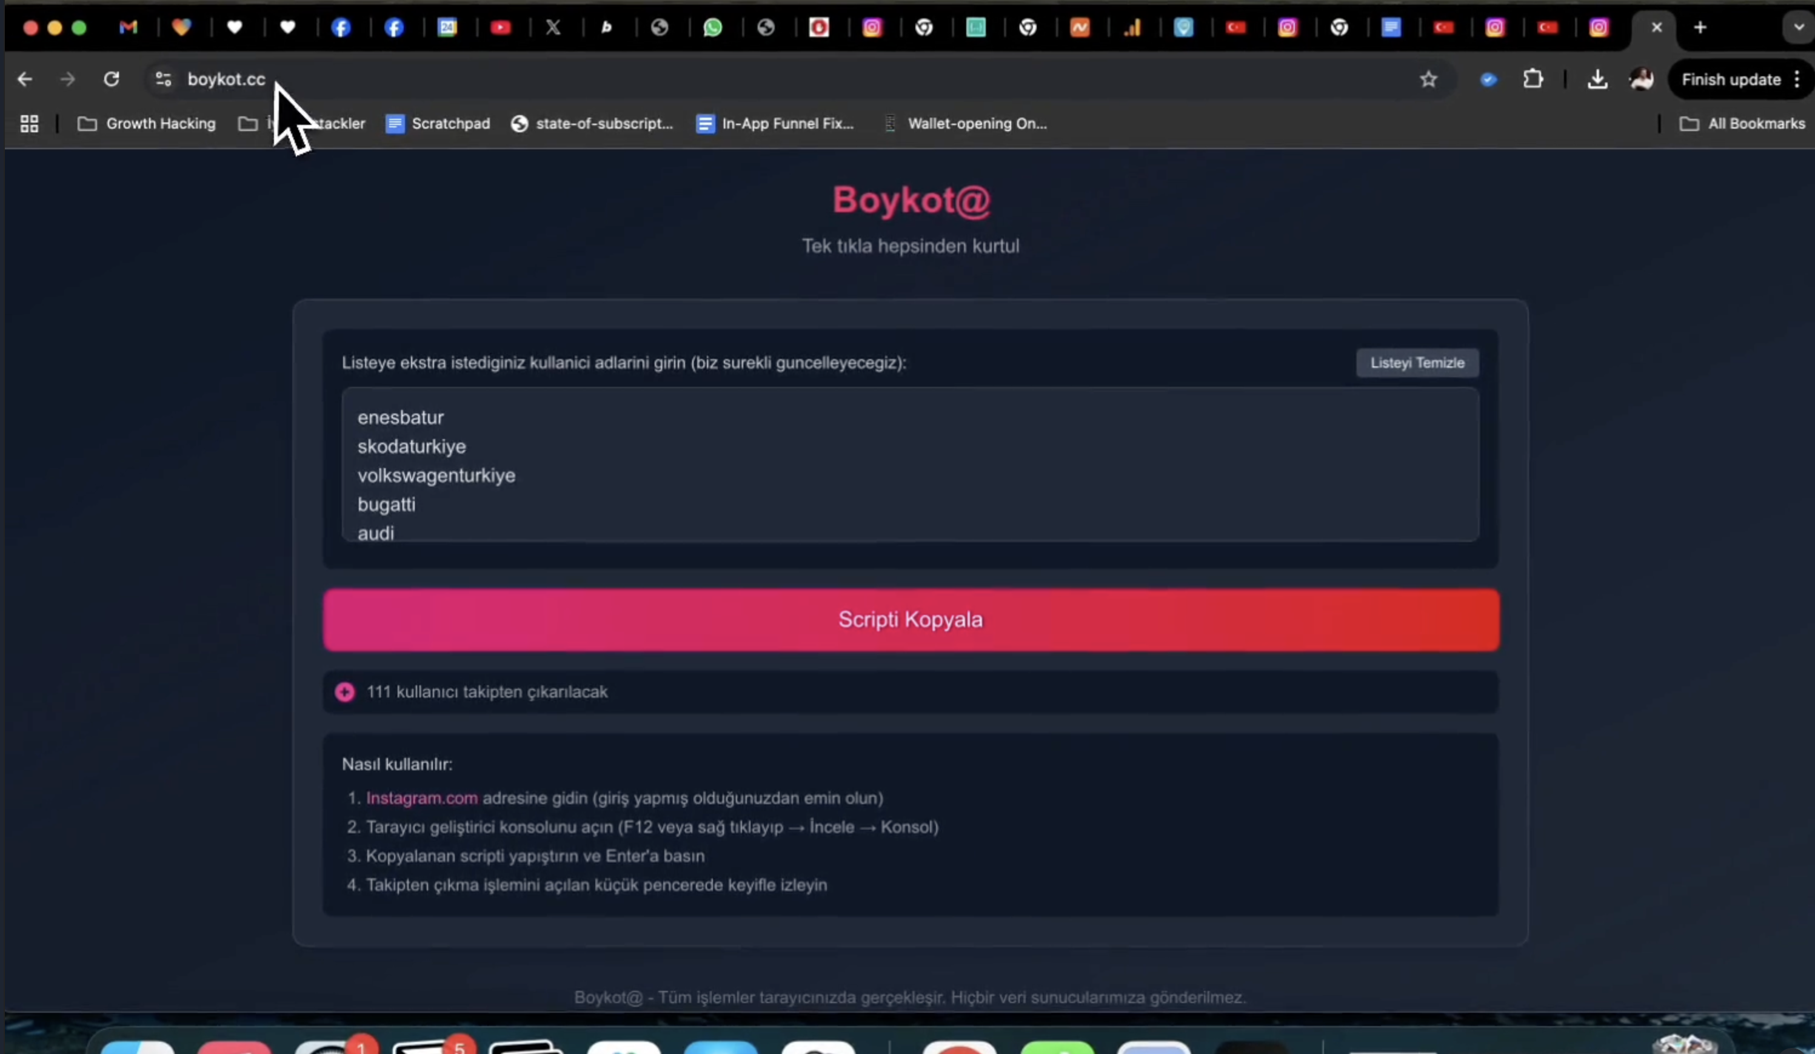Click inside the username list textarea
This screenshot has width=1815, height=1054.
click(911, 465)
